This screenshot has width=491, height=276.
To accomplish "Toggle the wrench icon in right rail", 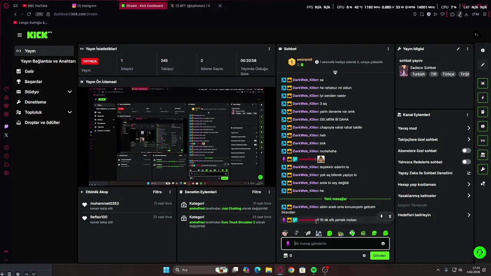I will [483, 169].
